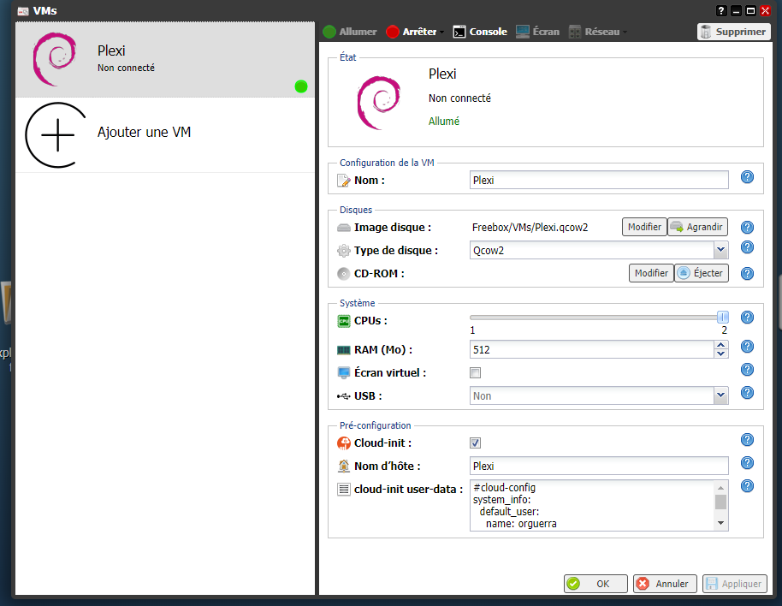Viewport: 782px width, 606px height.
Task: Open help for USB
Action: [747, 393]
